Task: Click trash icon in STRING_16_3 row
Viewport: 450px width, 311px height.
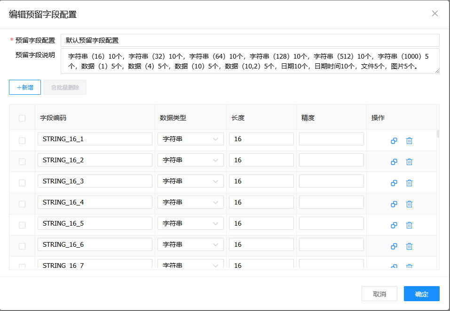Action: [x=409, y=183]
